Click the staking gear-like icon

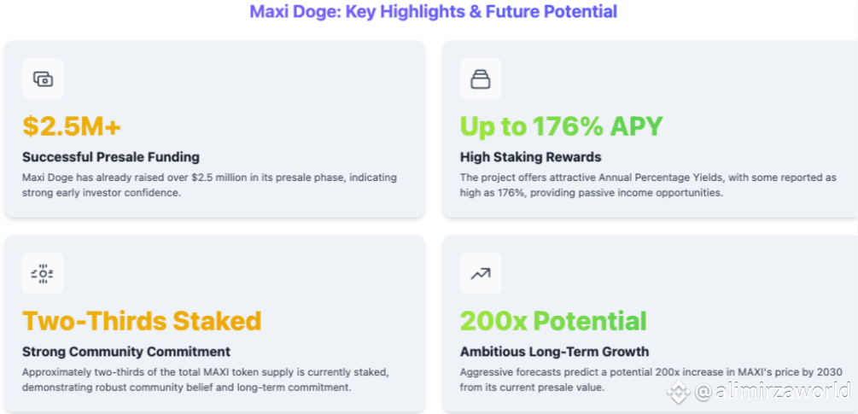click(43, 273)
